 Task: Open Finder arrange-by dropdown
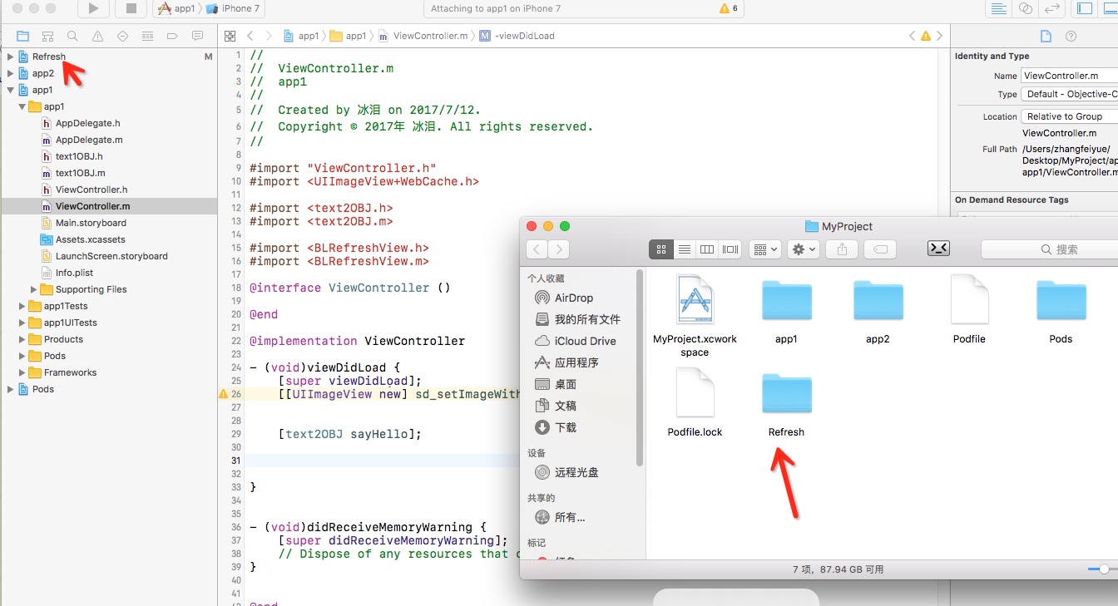pyautogui.click(x=764, y=249)
